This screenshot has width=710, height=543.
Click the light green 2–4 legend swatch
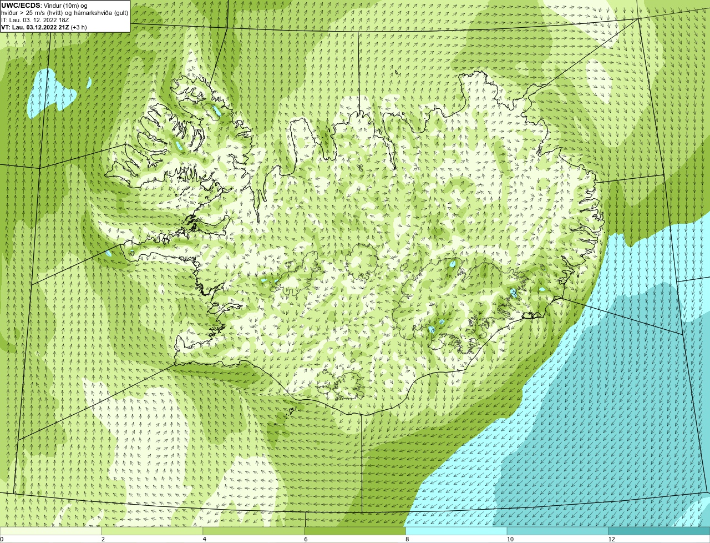(x=152, y=531)
